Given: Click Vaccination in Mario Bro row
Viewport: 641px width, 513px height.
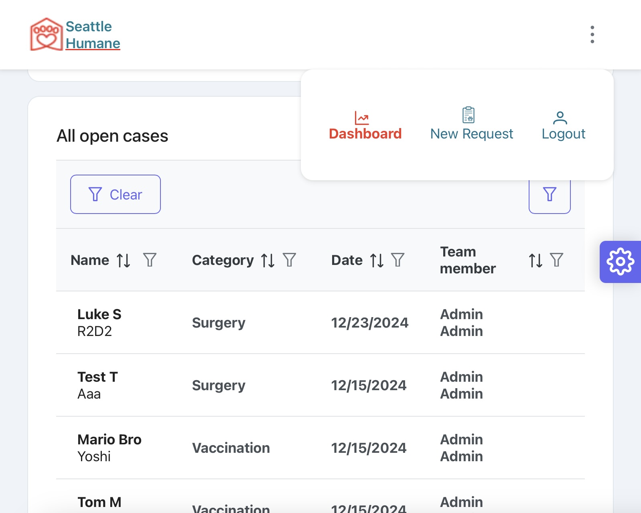Looking at the screenshot, I should tap(231, 448).
